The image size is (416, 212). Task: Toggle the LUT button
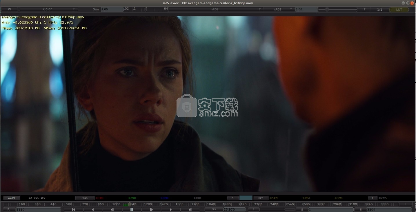pos(399,10)
